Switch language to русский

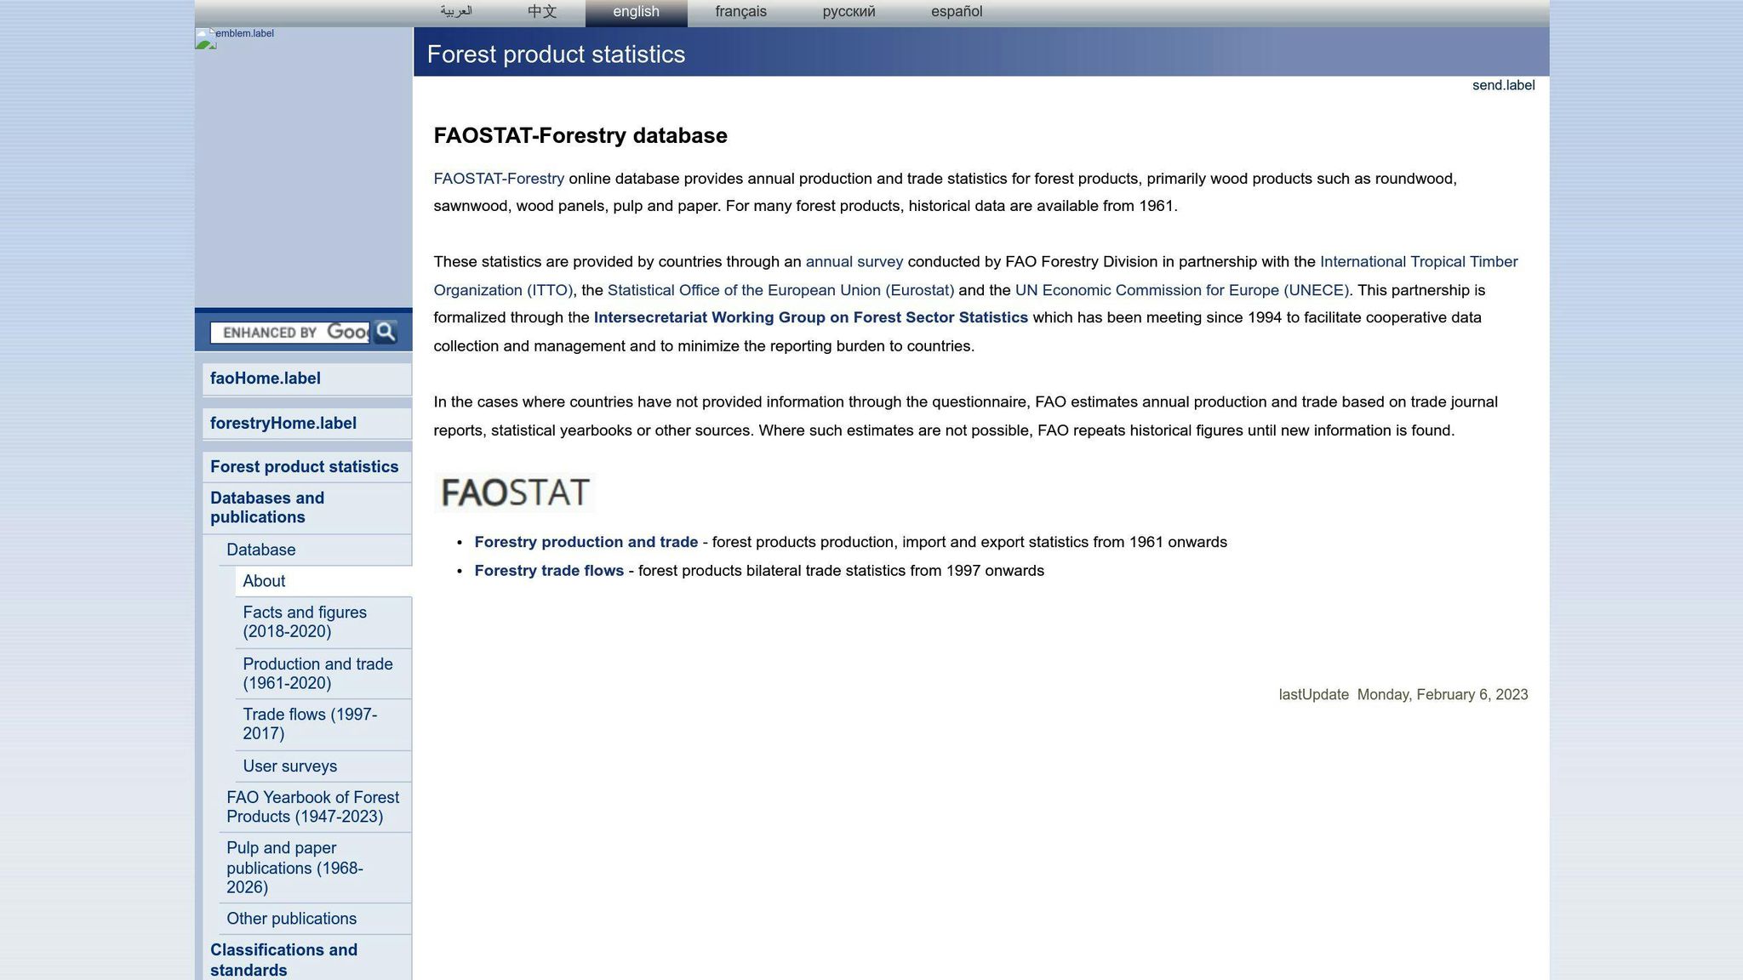point(849,12)
